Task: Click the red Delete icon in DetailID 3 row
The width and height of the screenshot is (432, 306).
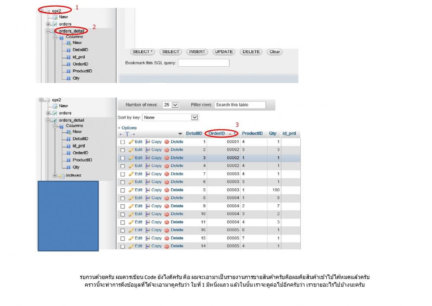Action: click(x=167, y=158)
